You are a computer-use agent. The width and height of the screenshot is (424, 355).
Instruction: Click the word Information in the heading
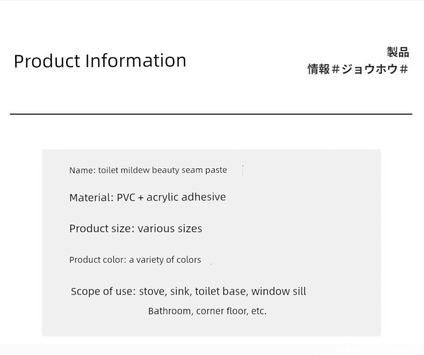pos(136,61)
